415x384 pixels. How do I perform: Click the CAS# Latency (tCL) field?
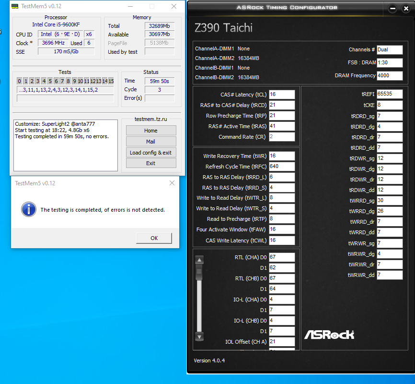point(282,95)
